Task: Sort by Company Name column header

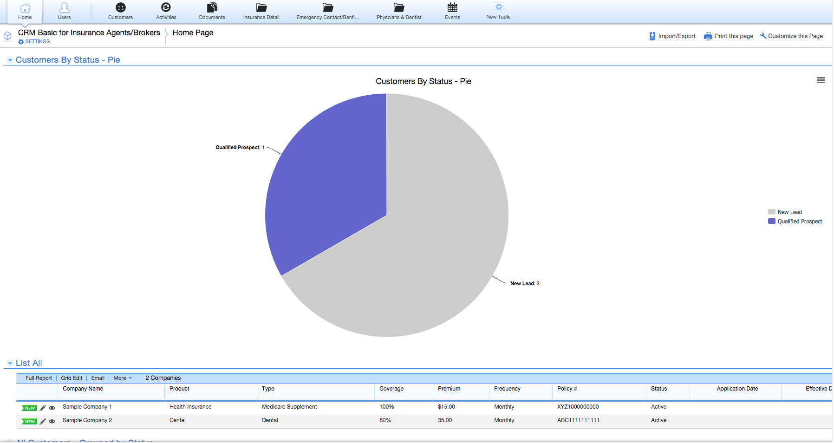Action: pos(83,389)
